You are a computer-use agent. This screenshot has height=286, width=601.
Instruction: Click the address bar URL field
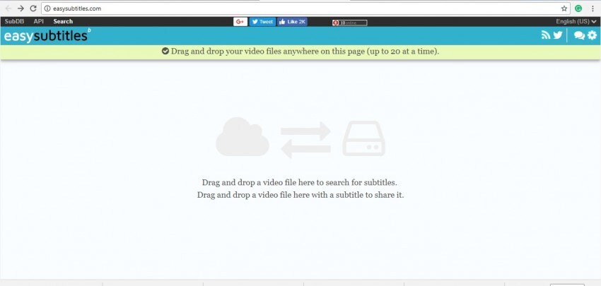283,8
